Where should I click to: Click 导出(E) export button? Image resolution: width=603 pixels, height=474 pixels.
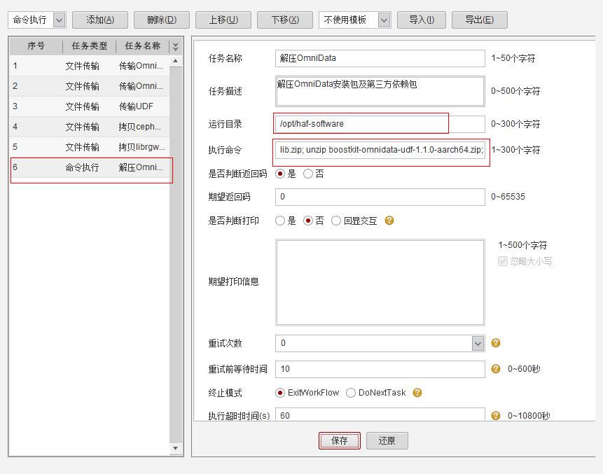(479, 20)
